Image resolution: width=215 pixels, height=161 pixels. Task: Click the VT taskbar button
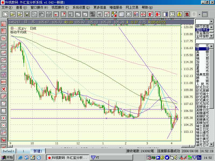(111, 158)
